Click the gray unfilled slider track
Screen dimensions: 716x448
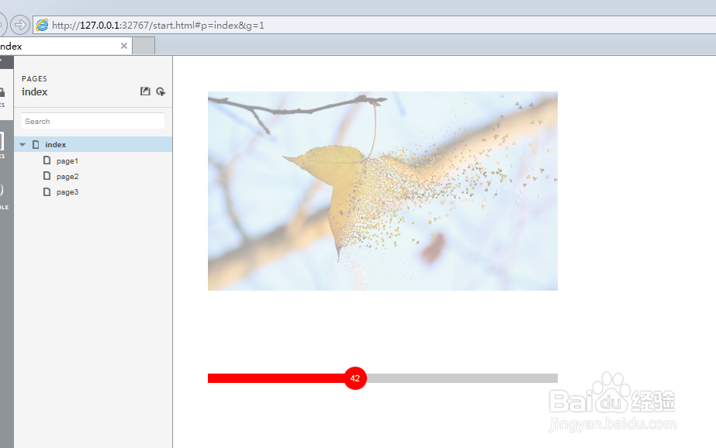(x=462, y=378)
